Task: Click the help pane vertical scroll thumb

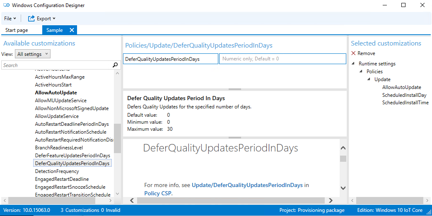Action: [x=343, y=159]
